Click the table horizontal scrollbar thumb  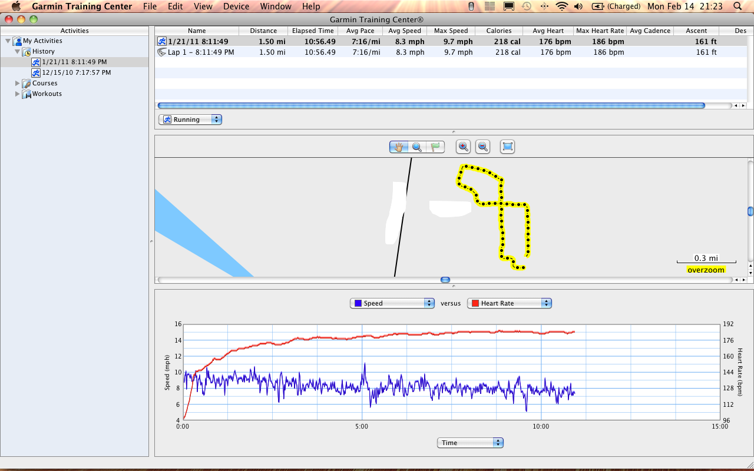point(431,105)
